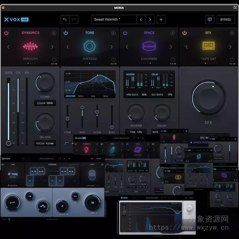Solo the SFX module S icon
The image size is (239, 239).
tap(232, 33)
